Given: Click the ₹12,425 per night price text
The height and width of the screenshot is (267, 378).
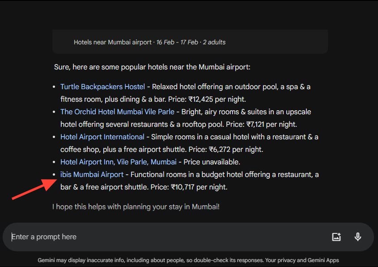Looking at the screenshot, I should [217, 99].
